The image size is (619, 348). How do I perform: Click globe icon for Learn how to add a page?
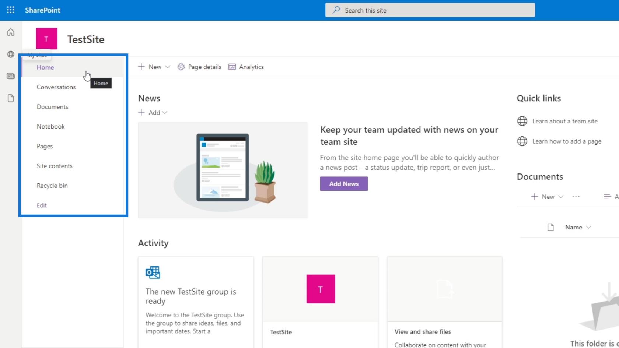pyautogui.click(x=522, y=141)
